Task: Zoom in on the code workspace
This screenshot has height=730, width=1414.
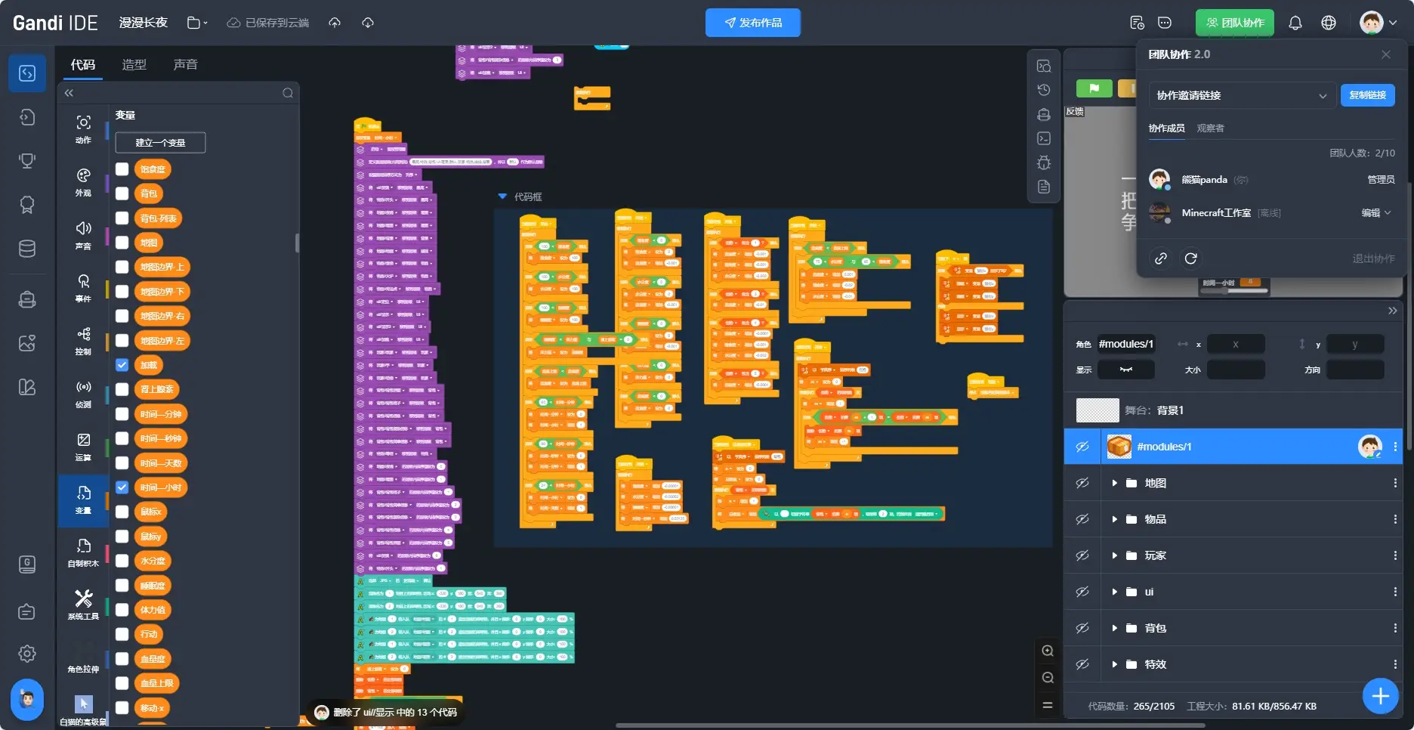Action: click(1048, 651)
